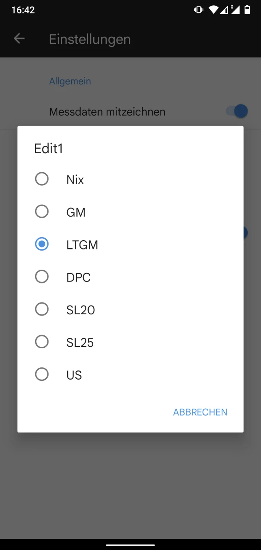Tap the SL25 option label
This screenshot has width=261, height=550.
(x=80, y=343)
